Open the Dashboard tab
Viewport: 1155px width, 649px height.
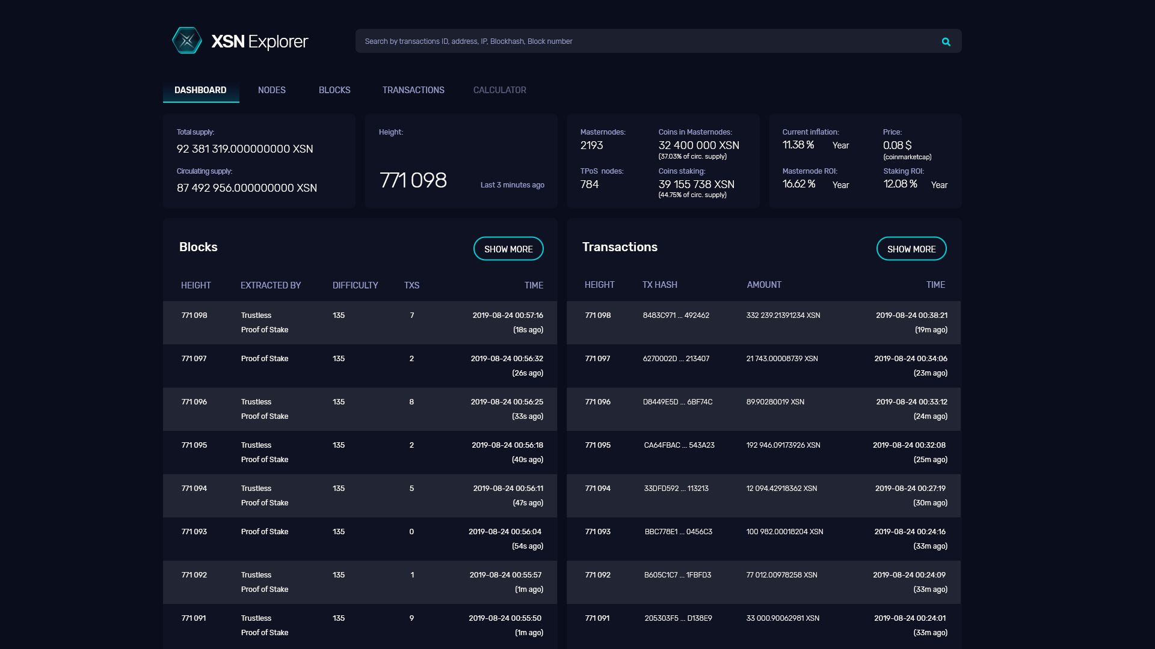[200, 90]
